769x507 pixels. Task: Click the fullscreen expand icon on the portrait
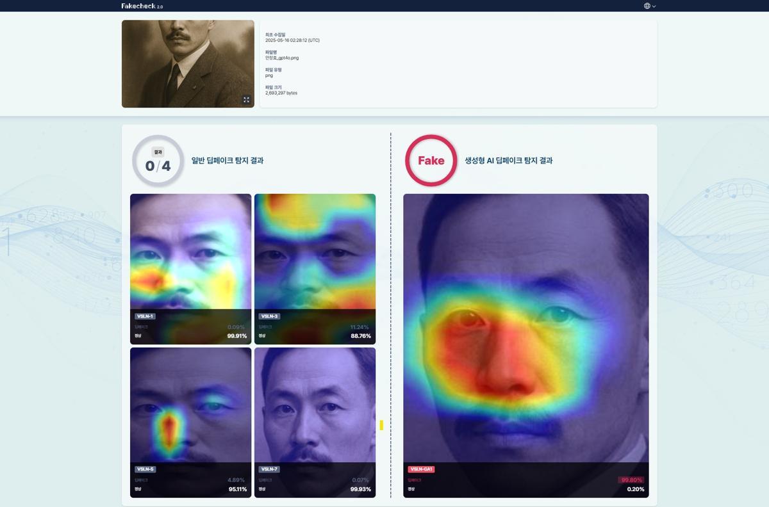pyautogui.click(x=246, y=100)
